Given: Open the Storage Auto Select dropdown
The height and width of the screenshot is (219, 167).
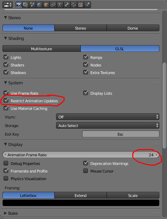Looking at the screenshot, I should pos(108,125).
